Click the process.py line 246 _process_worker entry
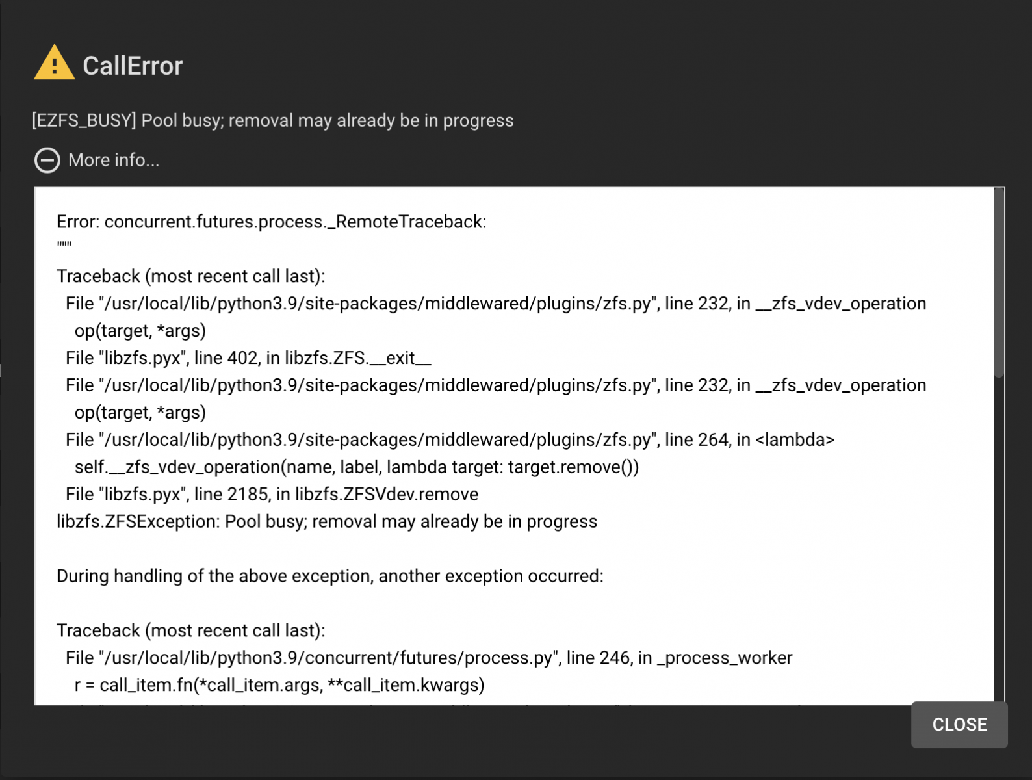1032x780 pixels. 429,658
